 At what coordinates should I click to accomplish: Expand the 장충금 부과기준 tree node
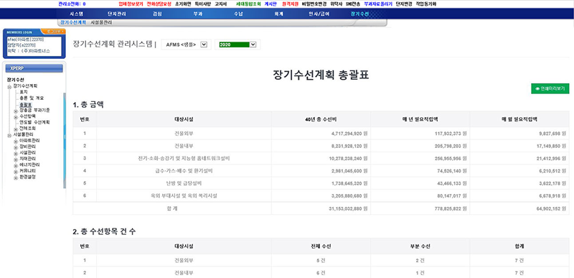pos(16,111)
